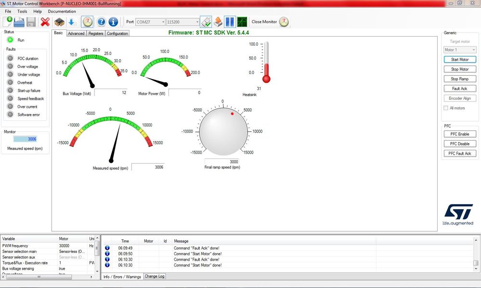This screenshot has width=481, height=288.
Task: Click the Bus voltage sensing row
Action: tap(48, 269)
